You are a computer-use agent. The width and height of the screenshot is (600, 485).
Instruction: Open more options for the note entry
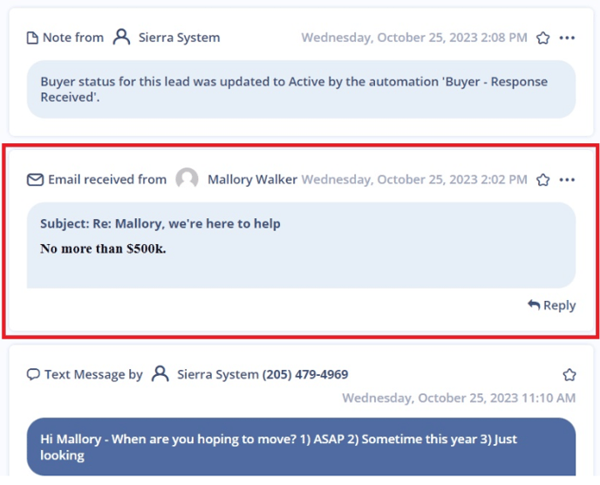(x=567, y=38)
